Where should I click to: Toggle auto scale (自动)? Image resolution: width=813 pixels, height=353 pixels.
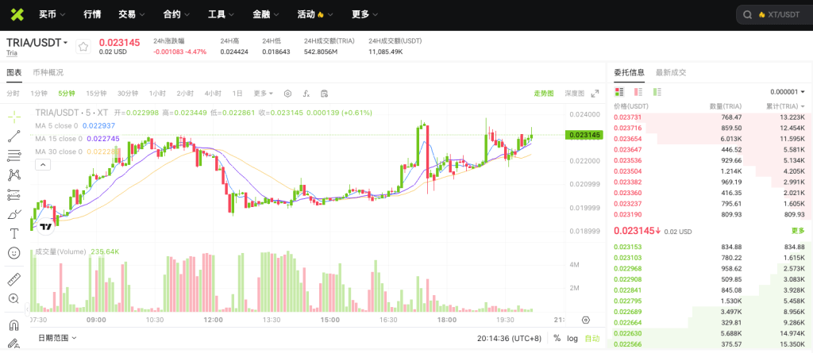(x=592, y=339)
